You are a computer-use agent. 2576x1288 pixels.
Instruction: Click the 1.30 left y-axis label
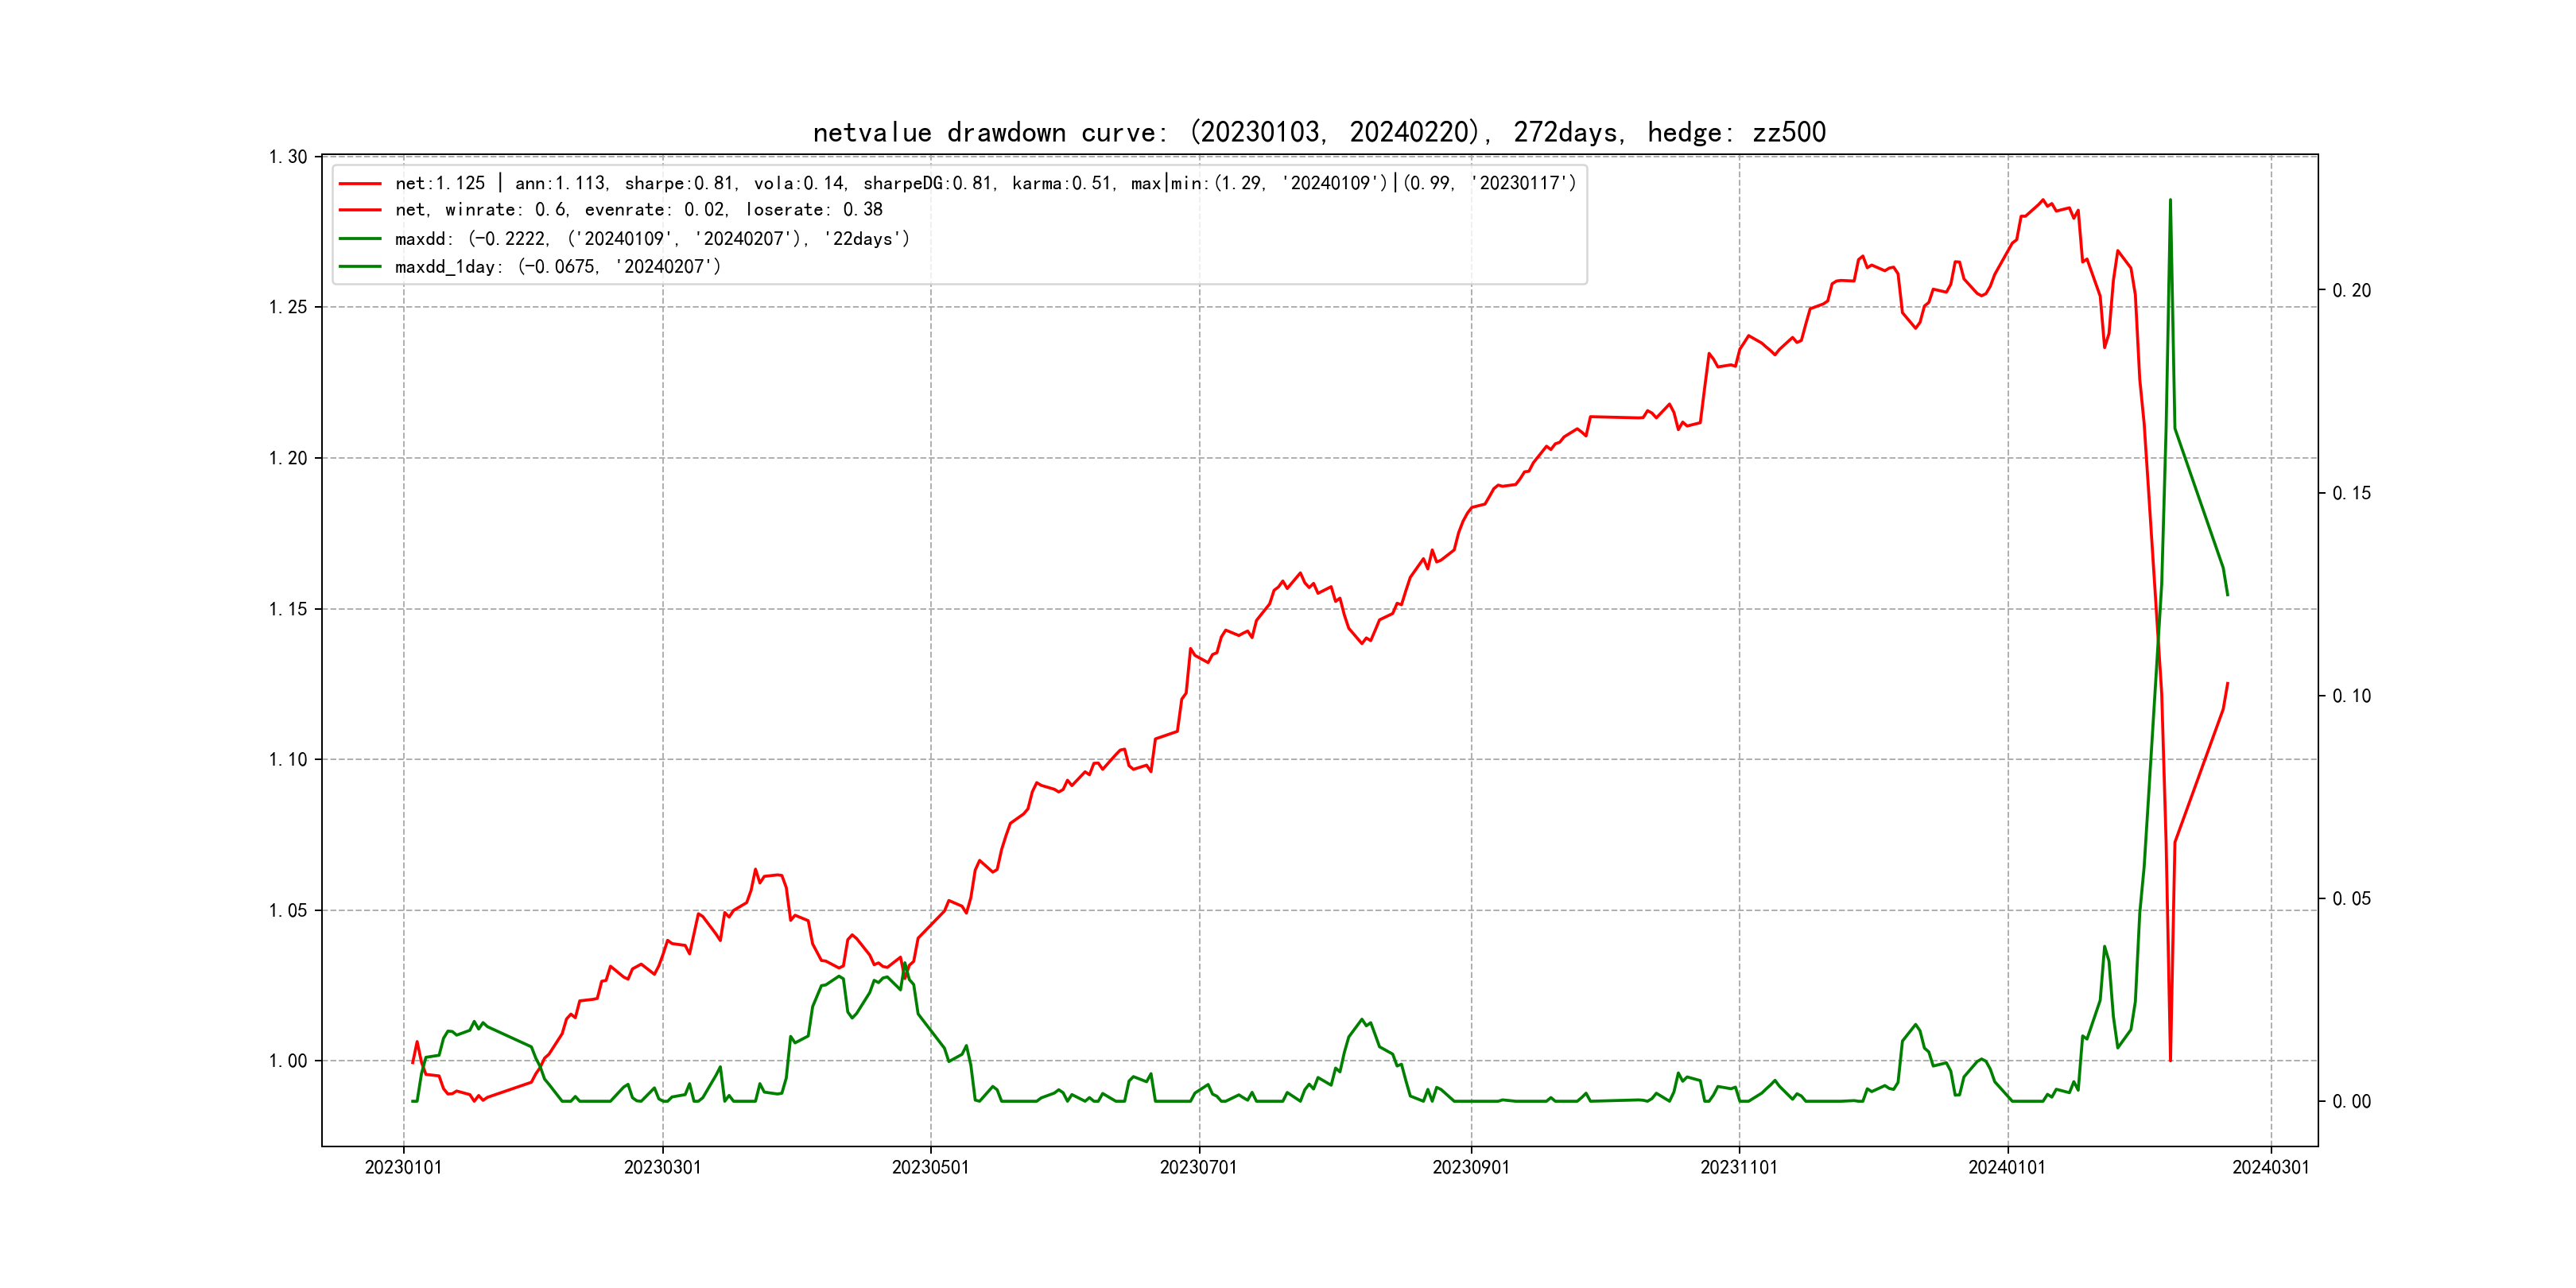coord(287,157)
